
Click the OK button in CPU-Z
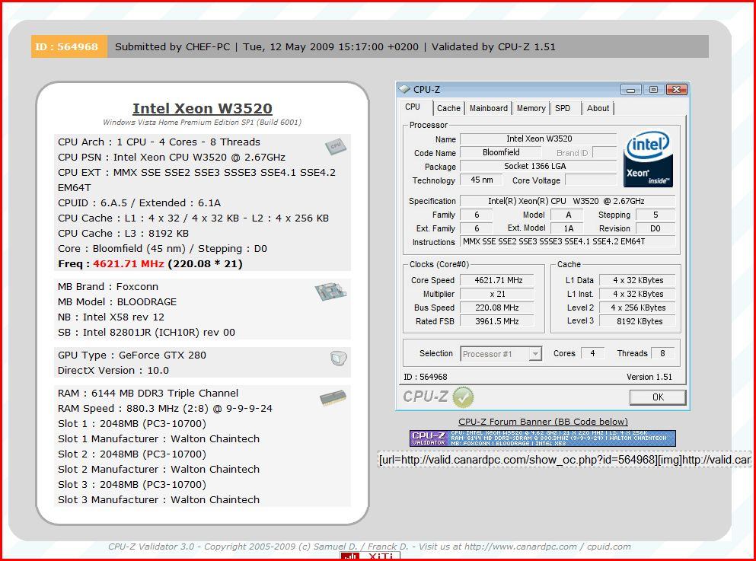[658, 397]
